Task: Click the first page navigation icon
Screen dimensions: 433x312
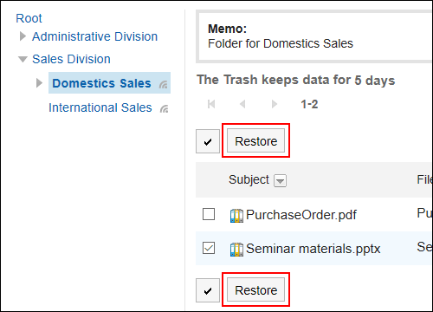Action: (x=211, y=104)
